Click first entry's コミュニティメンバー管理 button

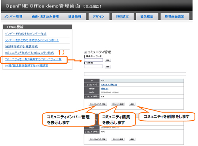click(98, 104)
